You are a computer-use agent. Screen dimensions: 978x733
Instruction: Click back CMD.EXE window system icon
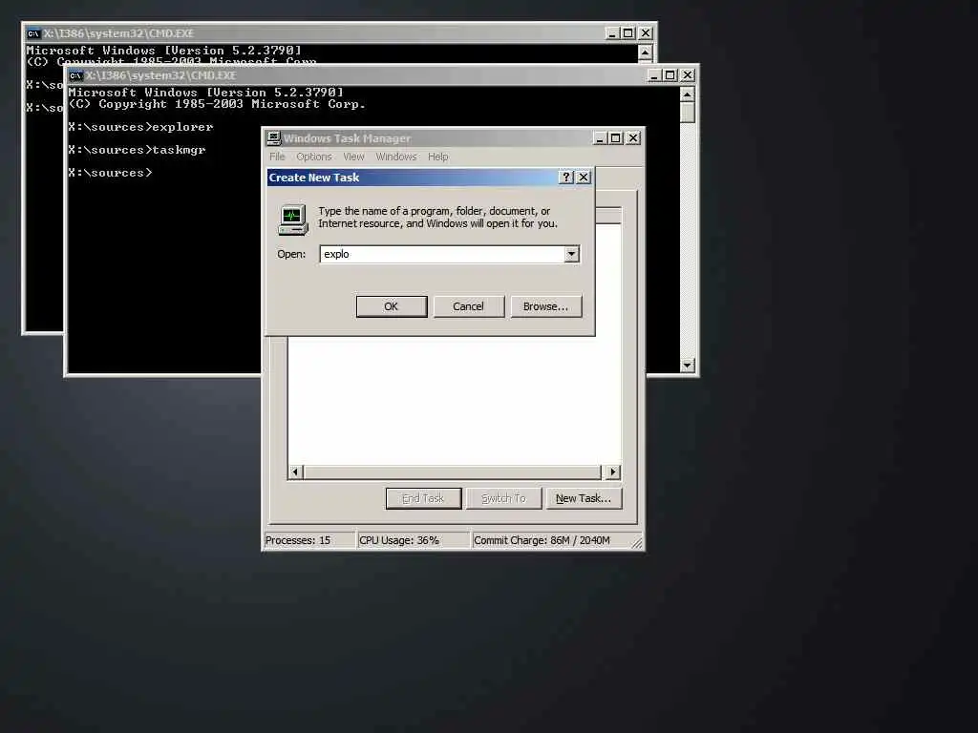33,33
